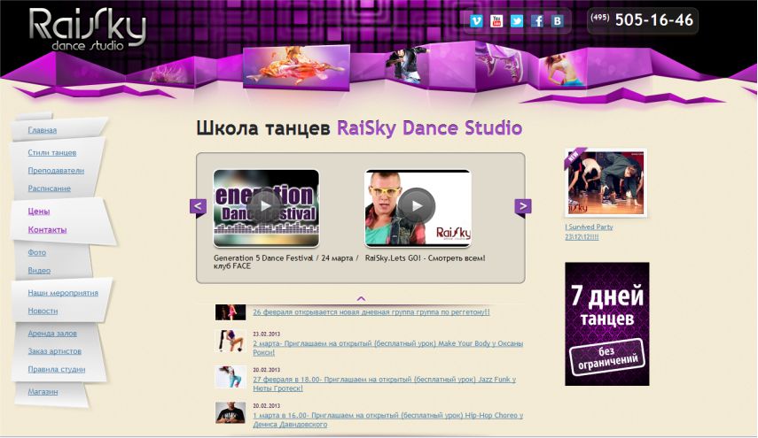
Task: Open the Facebook social icon
Action: 537,20
